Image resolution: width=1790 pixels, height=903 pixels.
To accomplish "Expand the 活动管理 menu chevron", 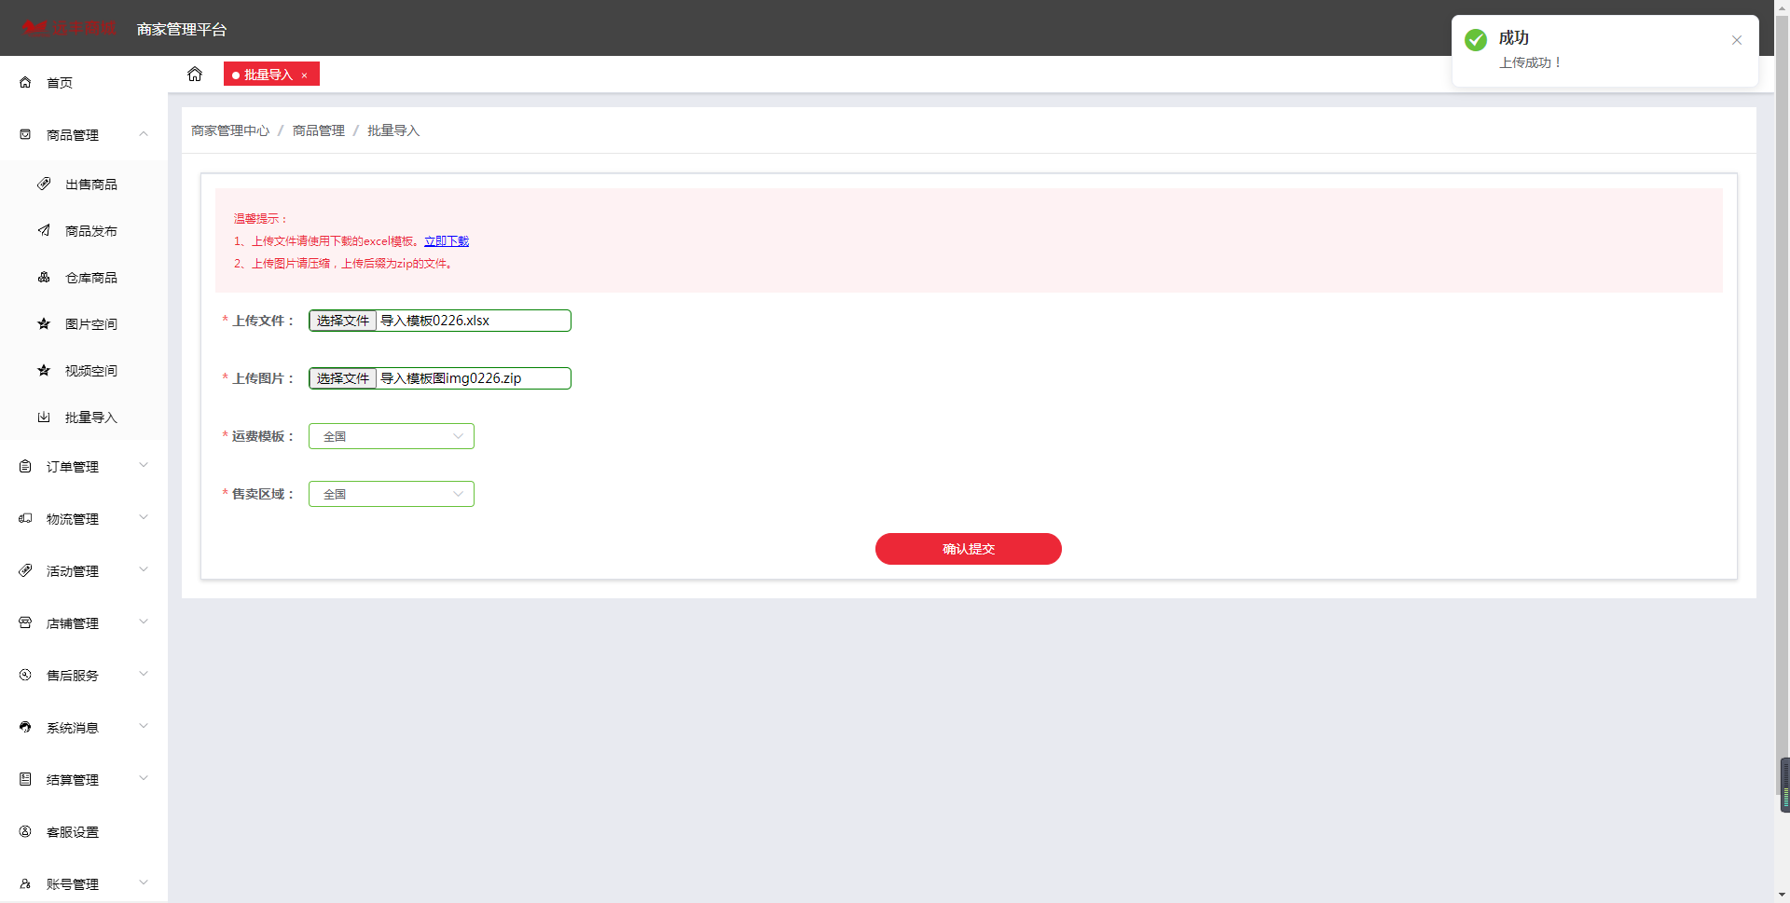I will tap(144, 569).
